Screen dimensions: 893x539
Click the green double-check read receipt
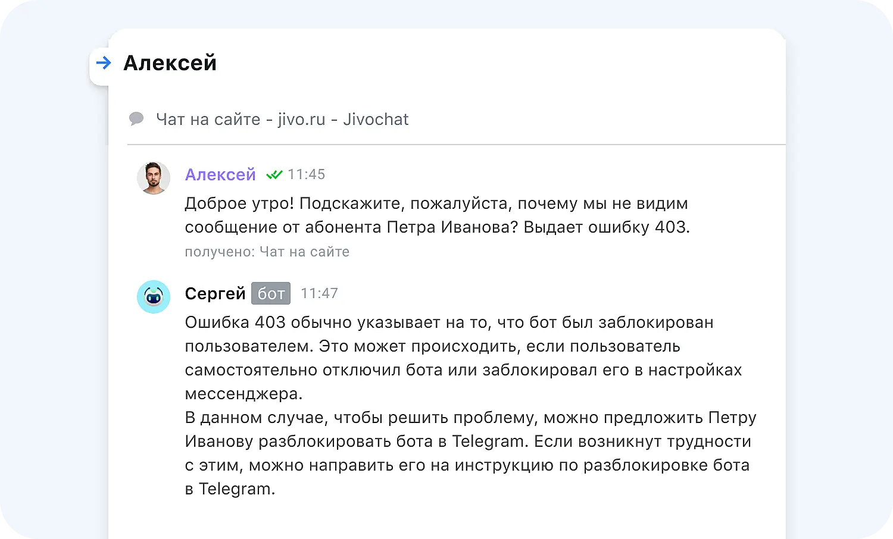pyautogui.click(x=274, y=175)
